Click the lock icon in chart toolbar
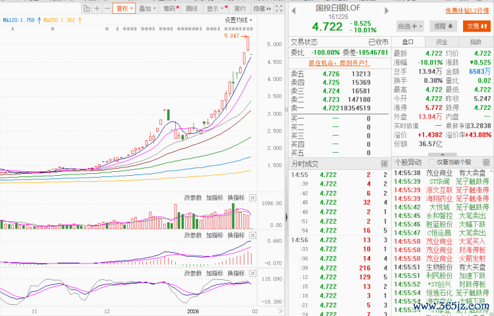 (87, 9)
